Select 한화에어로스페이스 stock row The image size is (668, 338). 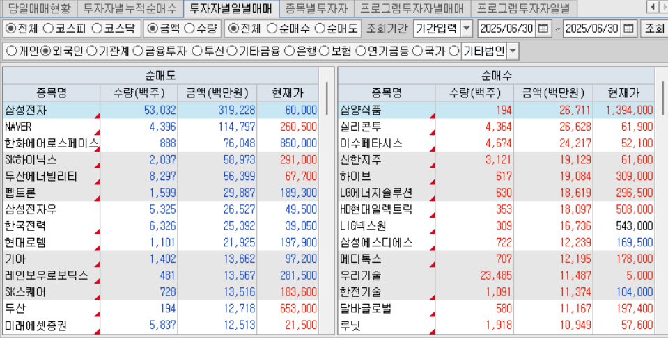pos(161,143)
